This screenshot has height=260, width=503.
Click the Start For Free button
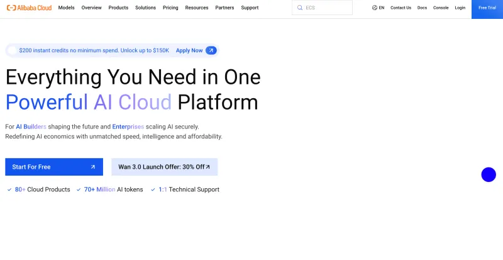(54, 167)
